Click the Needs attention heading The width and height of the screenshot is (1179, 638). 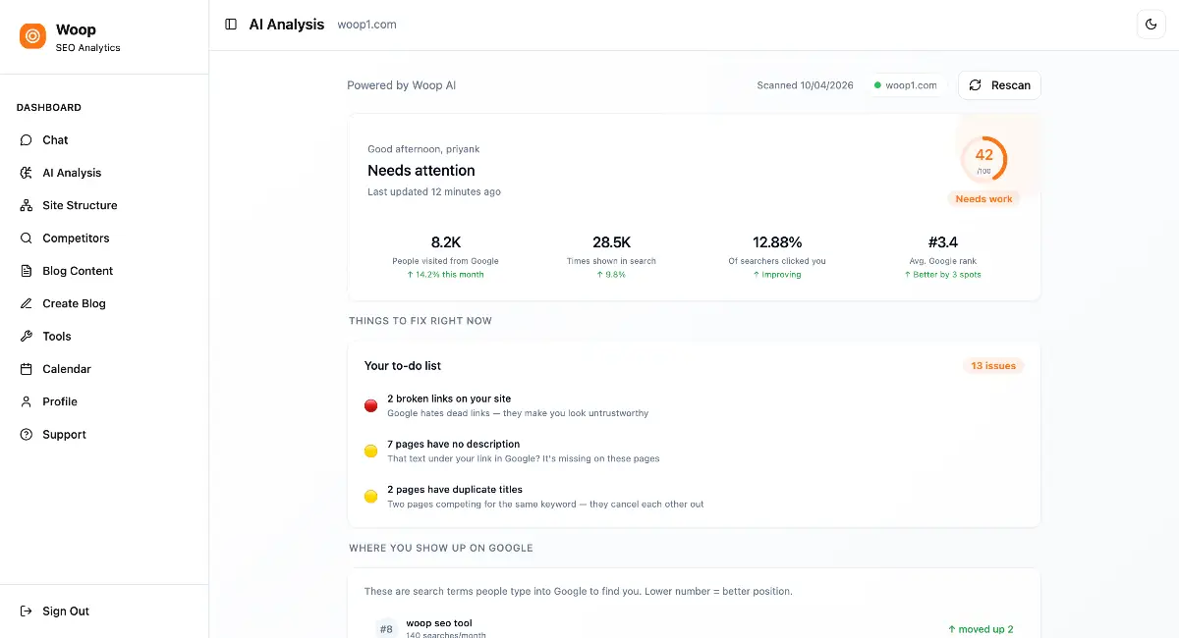click(x=421, y=171)
